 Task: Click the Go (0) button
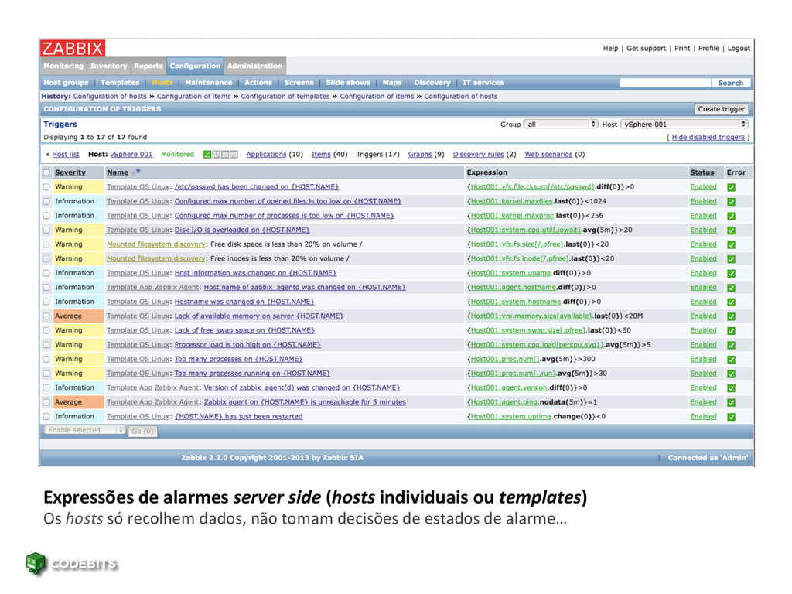pyautogui.click(x=142, y=431)
